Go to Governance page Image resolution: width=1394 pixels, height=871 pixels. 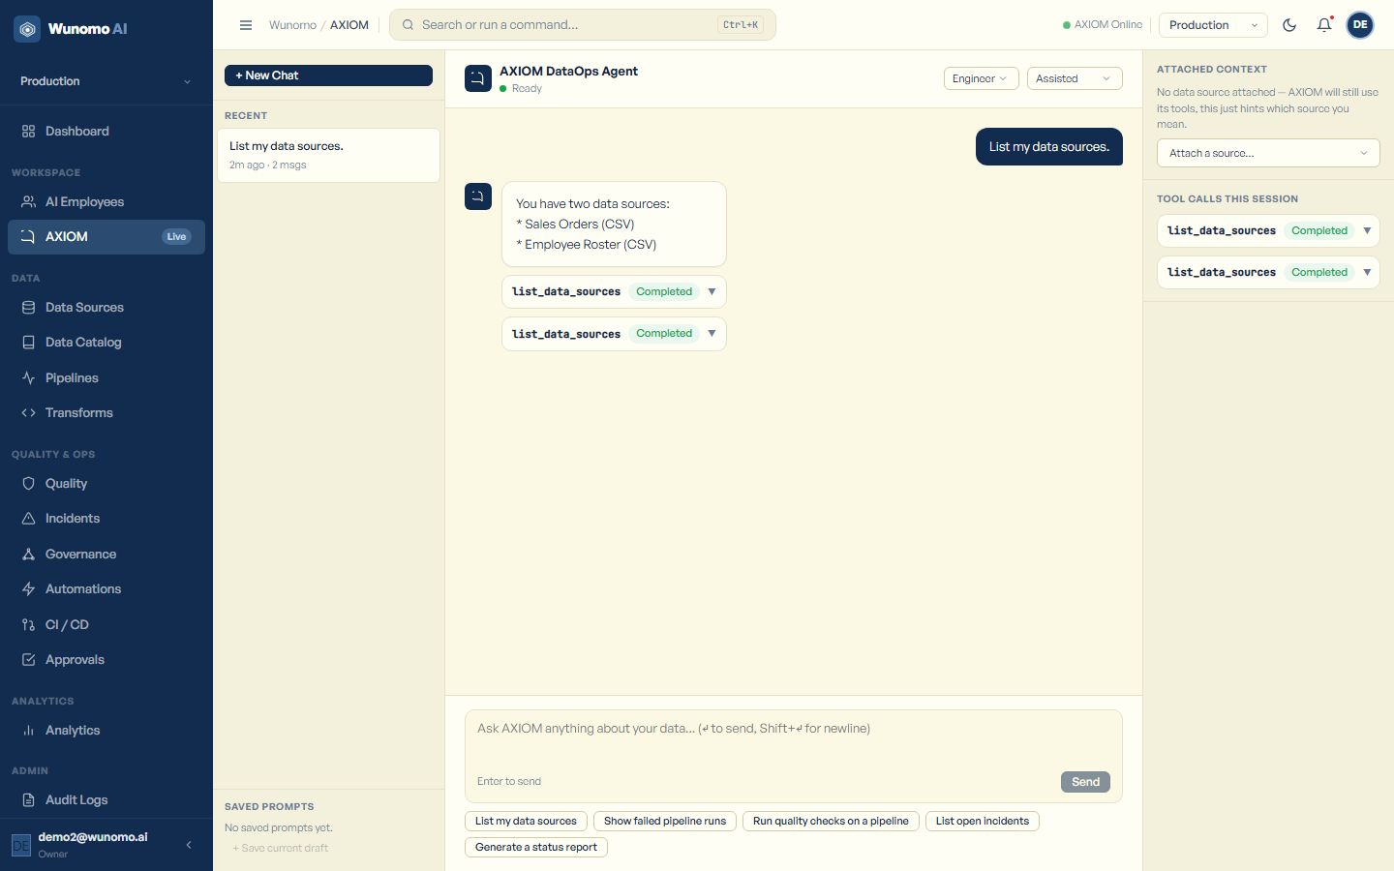pyautogui.click(x=106, y=555)
